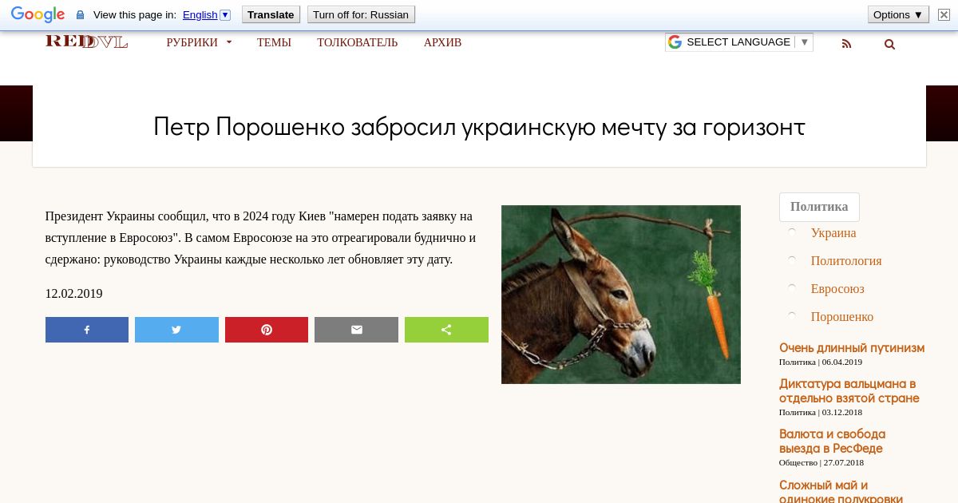The height and width of the screenshot is (503, 958).
Task: Click the RSS feed icon
Action: [846, 44]
